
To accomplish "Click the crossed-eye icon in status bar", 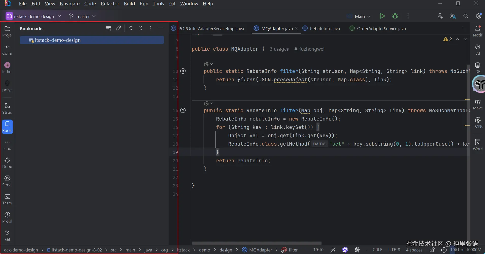I will tap(333, 250).
